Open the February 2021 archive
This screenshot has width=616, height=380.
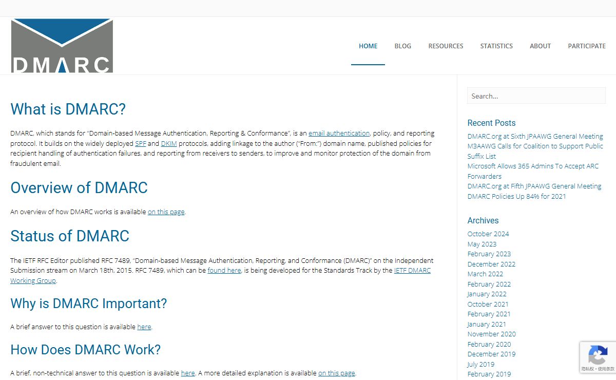pos(489,314)
